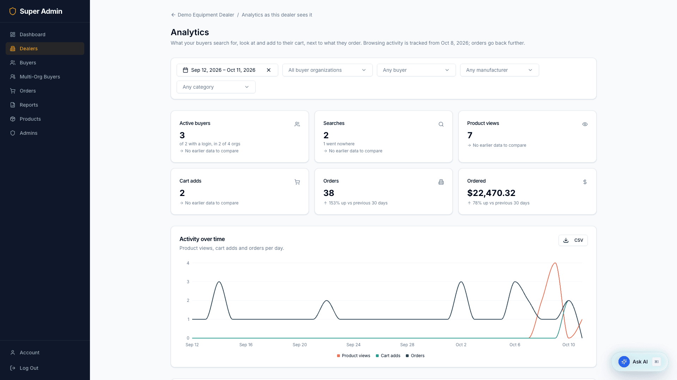Open the All buyer organizations dropdown

[x=328, y=70]
